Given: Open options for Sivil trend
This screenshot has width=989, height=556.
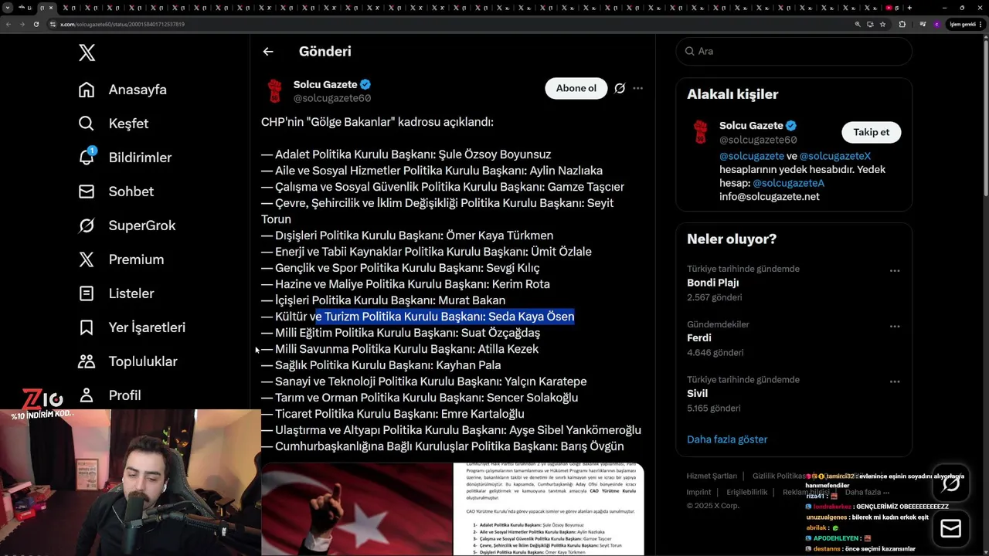Looking at the screenshot, I should coord(895,381).
